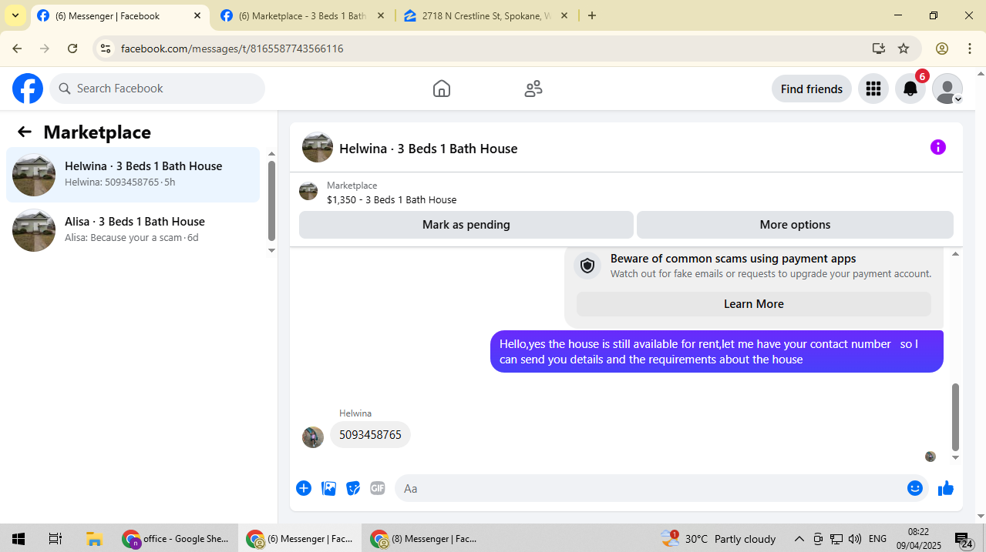The image size is (986, 552).
Task: Go forward in browser history
Action: tap(45, 49)
